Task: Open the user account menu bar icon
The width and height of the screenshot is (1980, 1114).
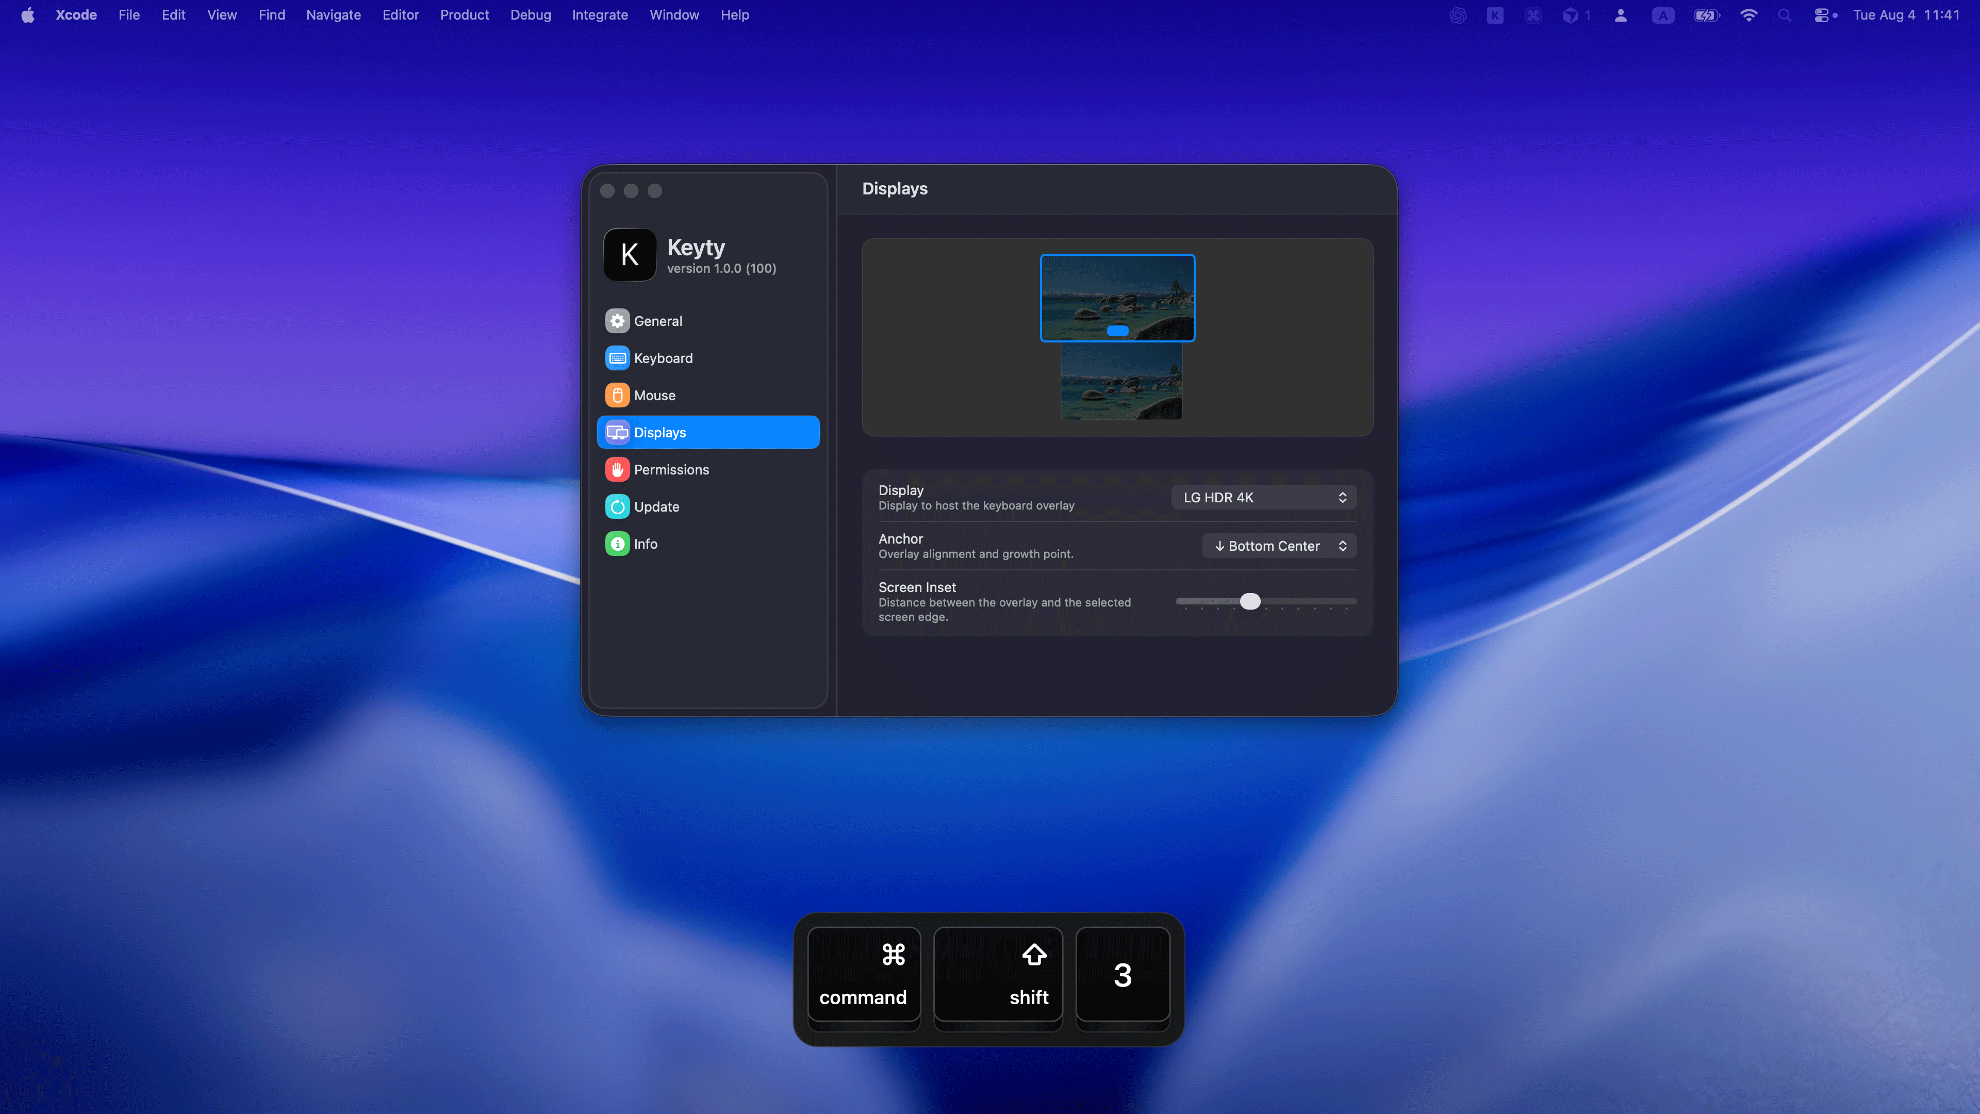Action: (1620, 15)
